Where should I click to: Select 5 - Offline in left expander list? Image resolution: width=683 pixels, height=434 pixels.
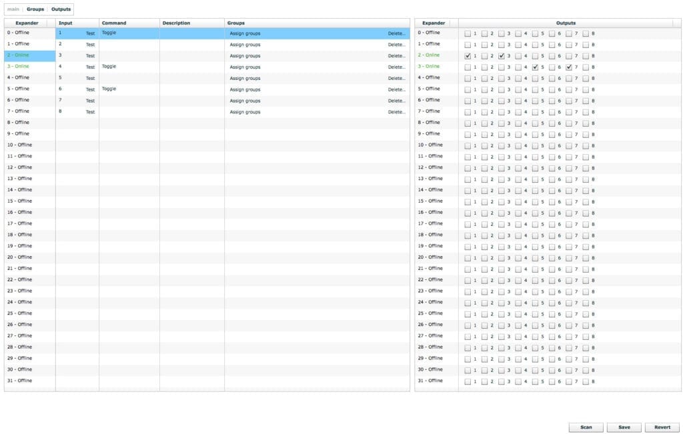pyautogui.click(x=19, y=89)
